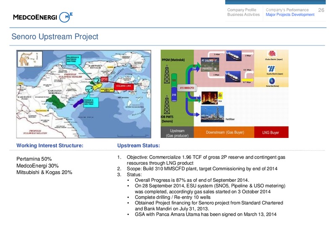Open the Major Projects Development tab
The height and width of the screenshot is (233, 336).
(x=290, y=15)
